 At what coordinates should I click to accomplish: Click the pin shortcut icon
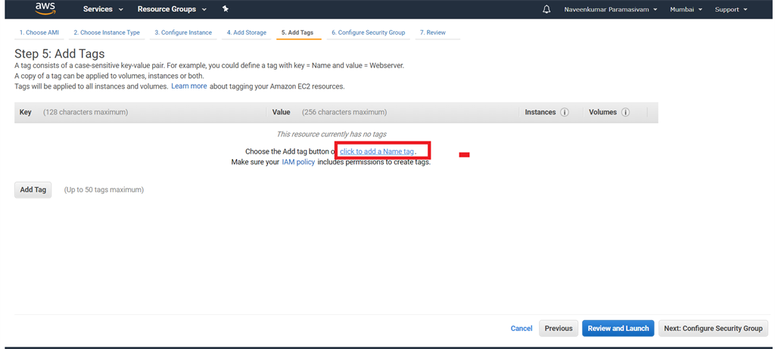pyautogui.click(x=226, y=9)
